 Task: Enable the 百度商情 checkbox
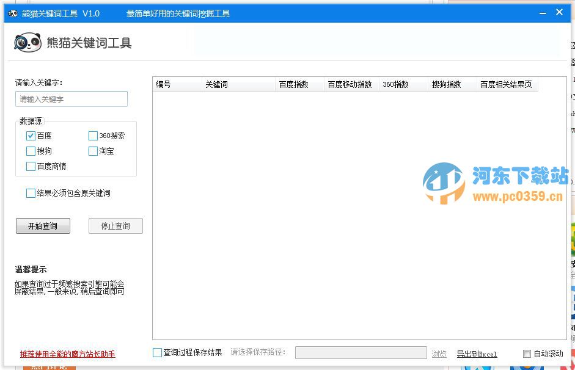31,166
